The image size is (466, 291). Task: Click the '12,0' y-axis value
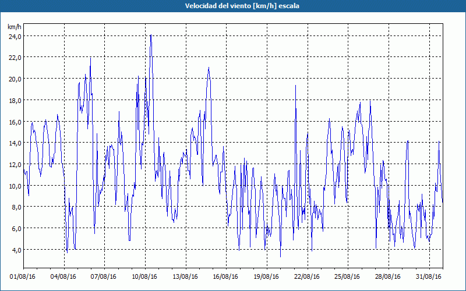click(15, 165)
